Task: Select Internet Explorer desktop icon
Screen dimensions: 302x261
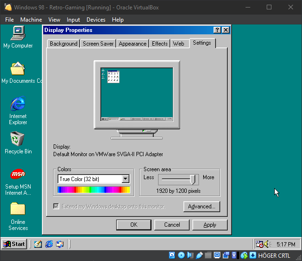Action: pyautogui.click(x=18, y=103)
